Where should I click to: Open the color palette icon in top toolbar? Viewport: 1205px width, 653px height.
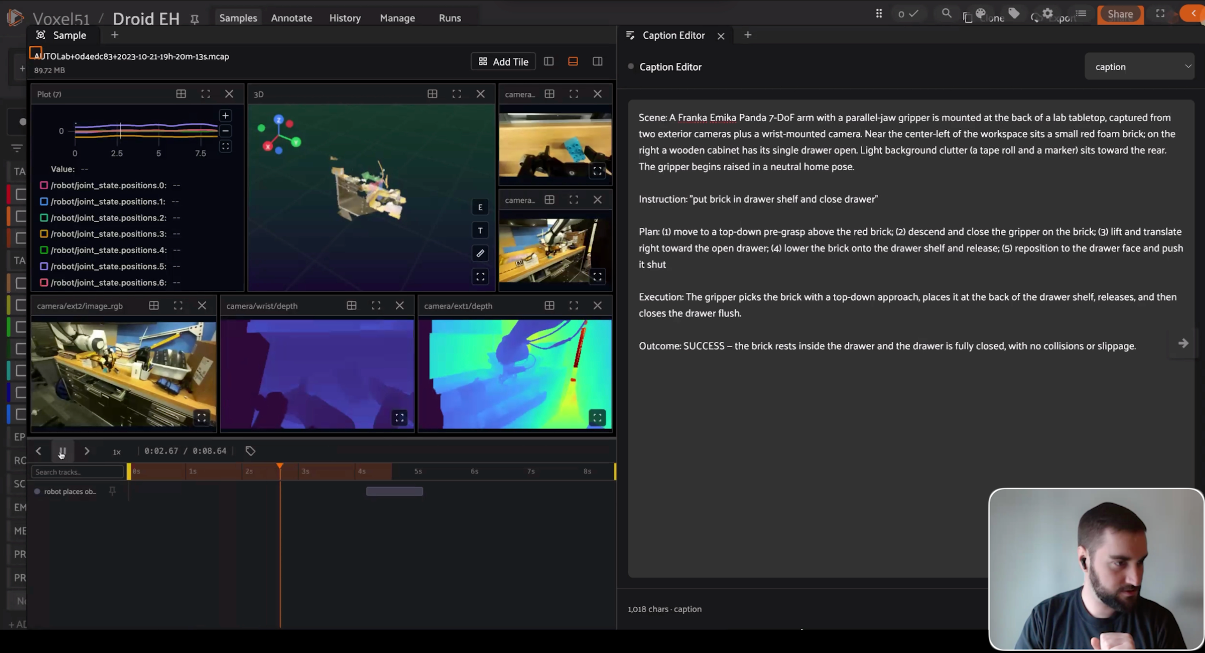[981, 13]
